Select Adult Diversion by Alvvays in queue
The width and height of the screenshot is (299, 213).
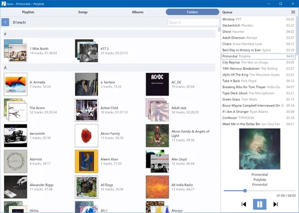(x=258, y=38)
